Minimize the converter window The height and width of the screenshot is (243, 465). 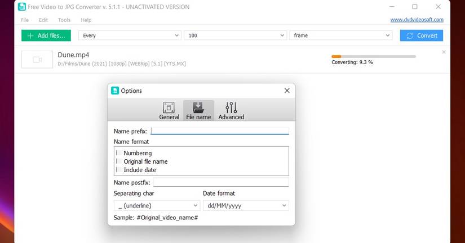click(x=392, y=7)
